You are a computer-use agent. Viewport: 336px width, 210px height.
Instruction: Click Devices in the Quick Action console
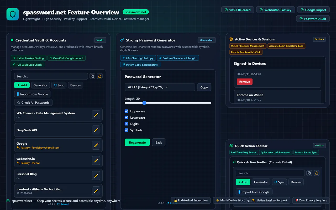click(296, 182)
